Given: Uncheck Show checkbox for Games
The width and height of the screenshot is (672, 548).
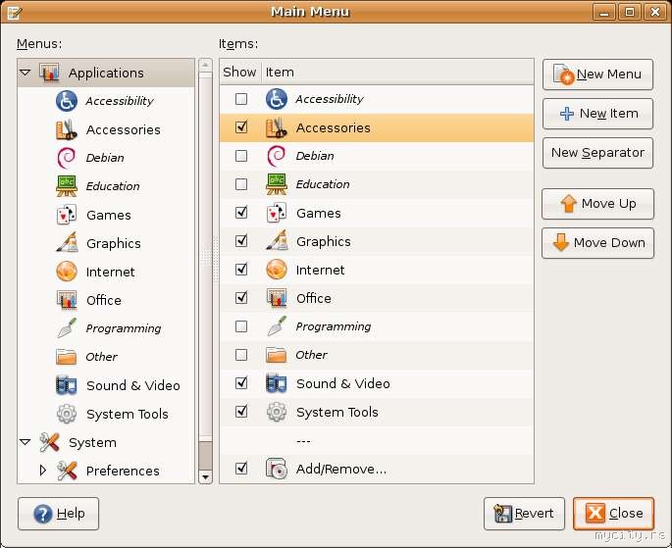Looking at the screenshot, I should pyautogui.click(x=241, y=213).
